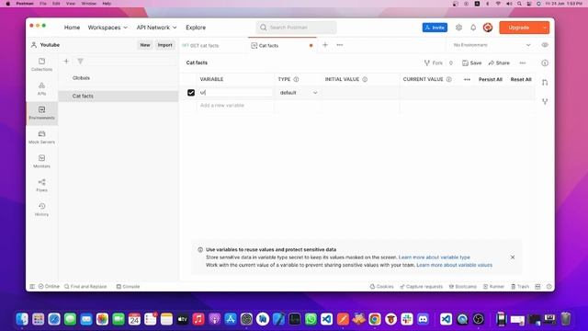Fork the environment
The width and height of the screenshot is (588, 331).
click(434, 63)
